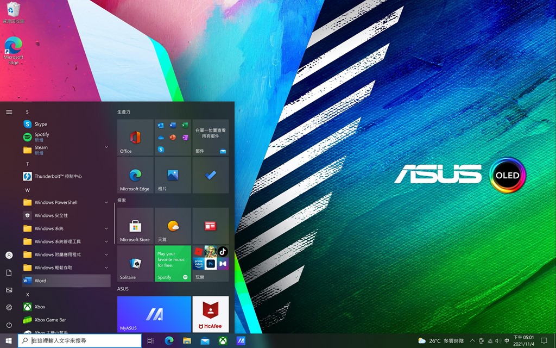Open Pictures icon in Start sidebar
The width and height of the screenshot is (556, 348).
[x=9, y=290]
